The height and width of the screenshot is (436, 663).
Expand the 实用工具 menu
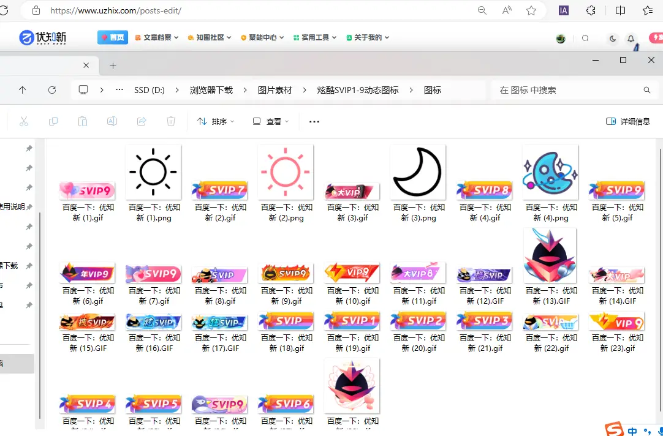(314, 37)
